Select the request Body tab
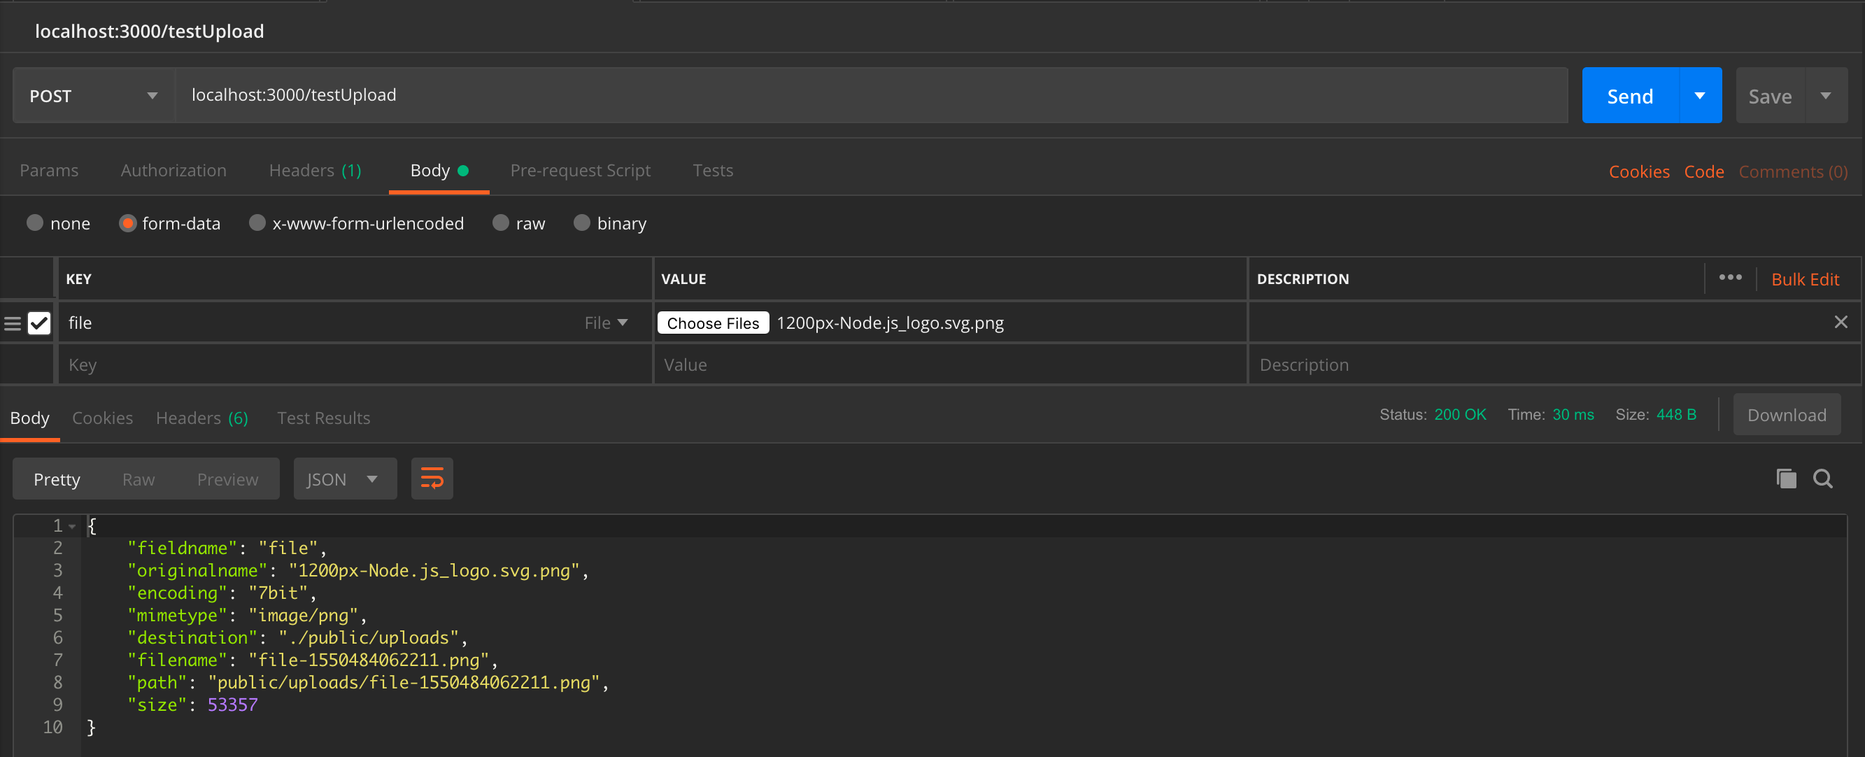 click(x=439, y=170)
